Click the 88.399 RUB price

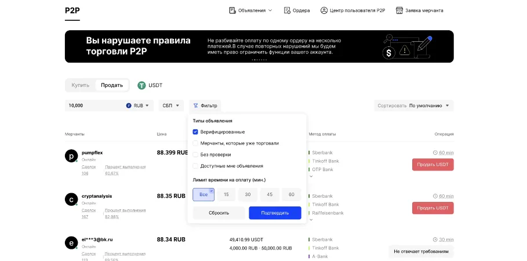point(172,153)
